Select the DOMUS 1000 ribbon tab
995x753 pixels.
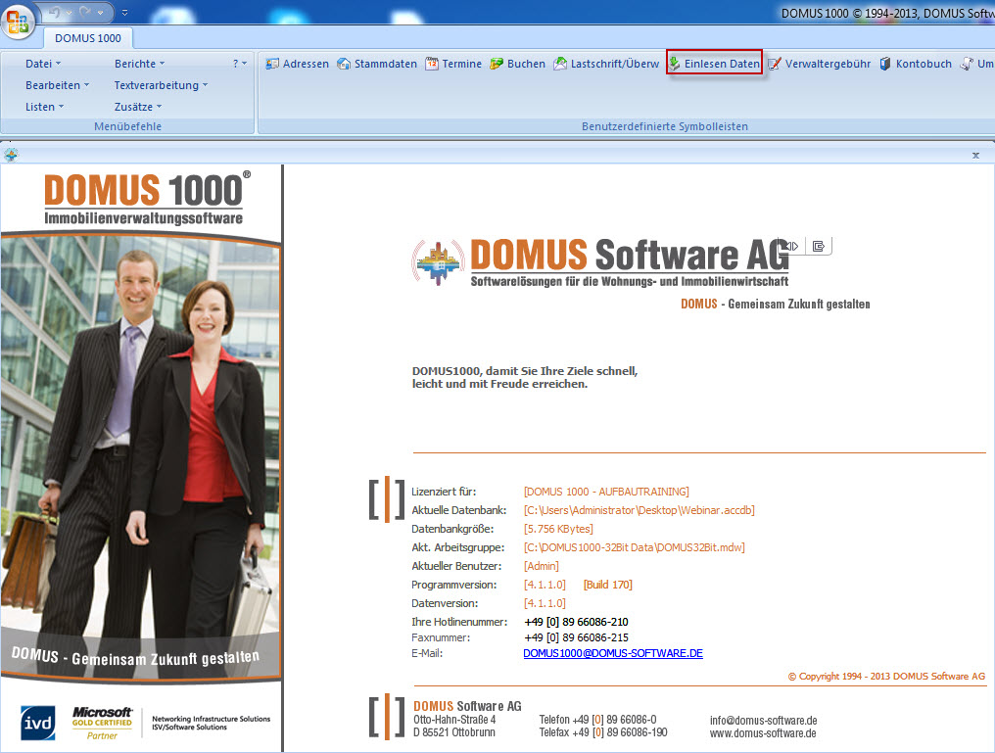87,38
